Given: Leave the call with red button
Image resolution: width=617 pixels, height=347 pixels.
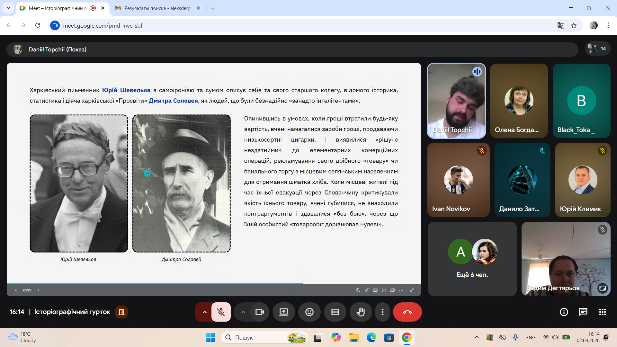Looking at the screenshot, I should [407, 312].
